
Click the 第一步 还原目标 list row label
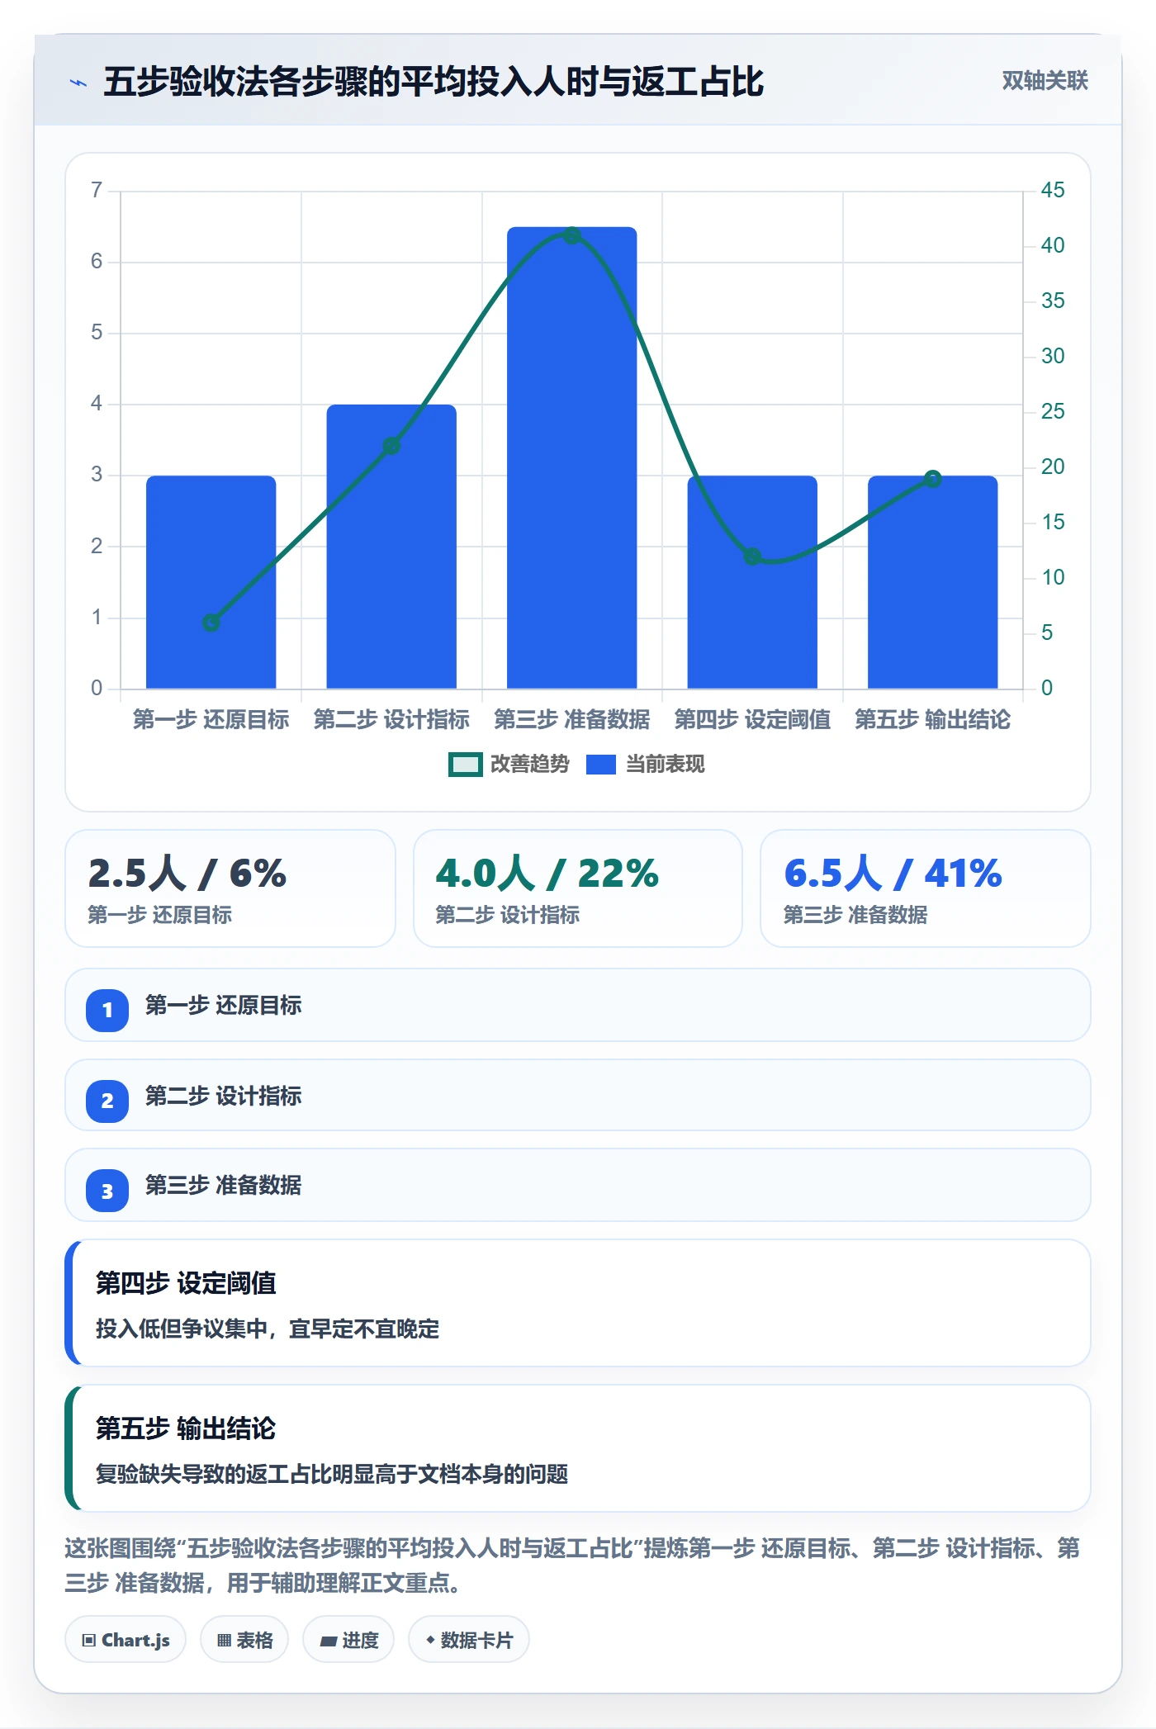pyautogui.click(x=224, y=1006)
